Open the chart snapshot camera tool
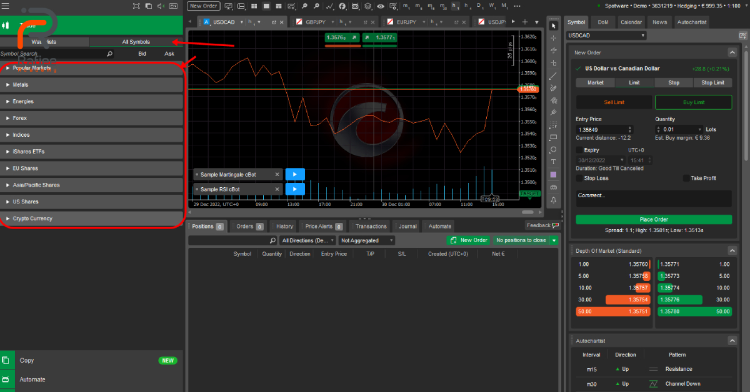This screenshot has height=392, width=750. [553, 187]
